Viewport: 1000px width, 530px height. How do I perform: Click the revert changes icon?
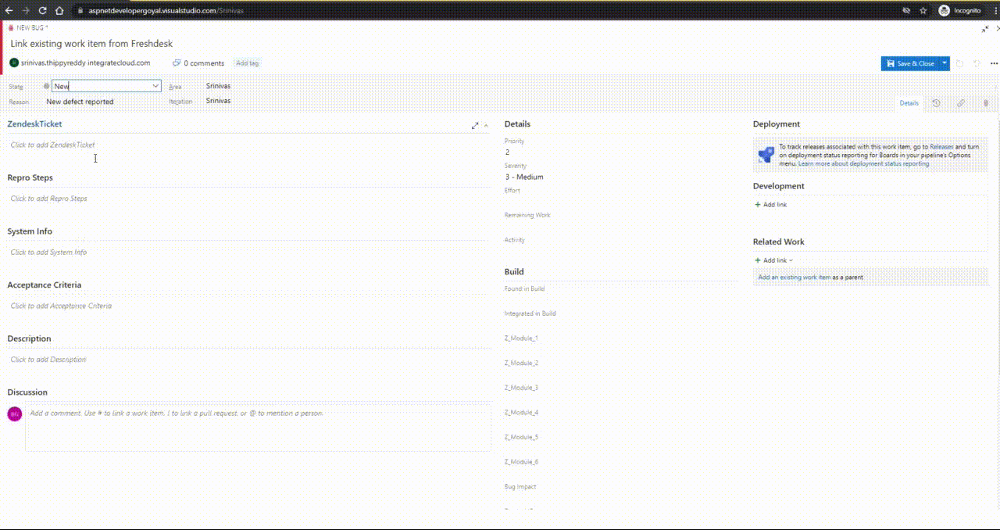tap(977, 63)
